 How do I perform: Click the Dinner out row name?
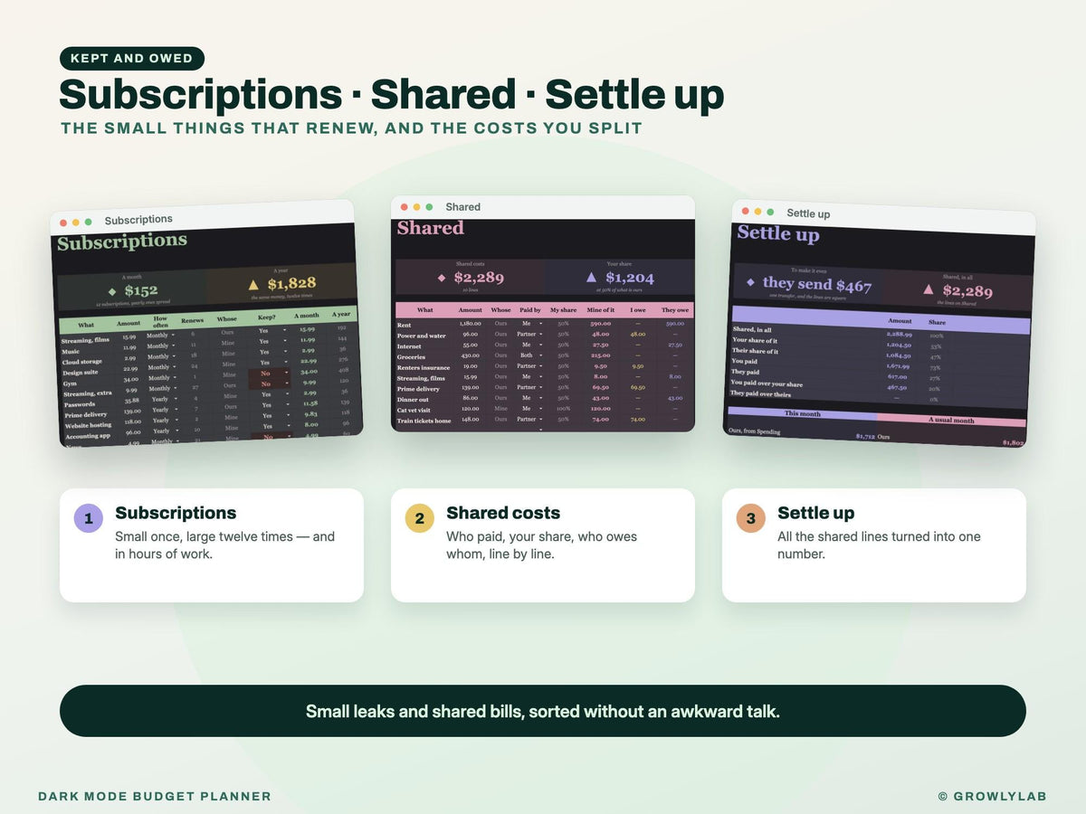click(x=412, y=399)
